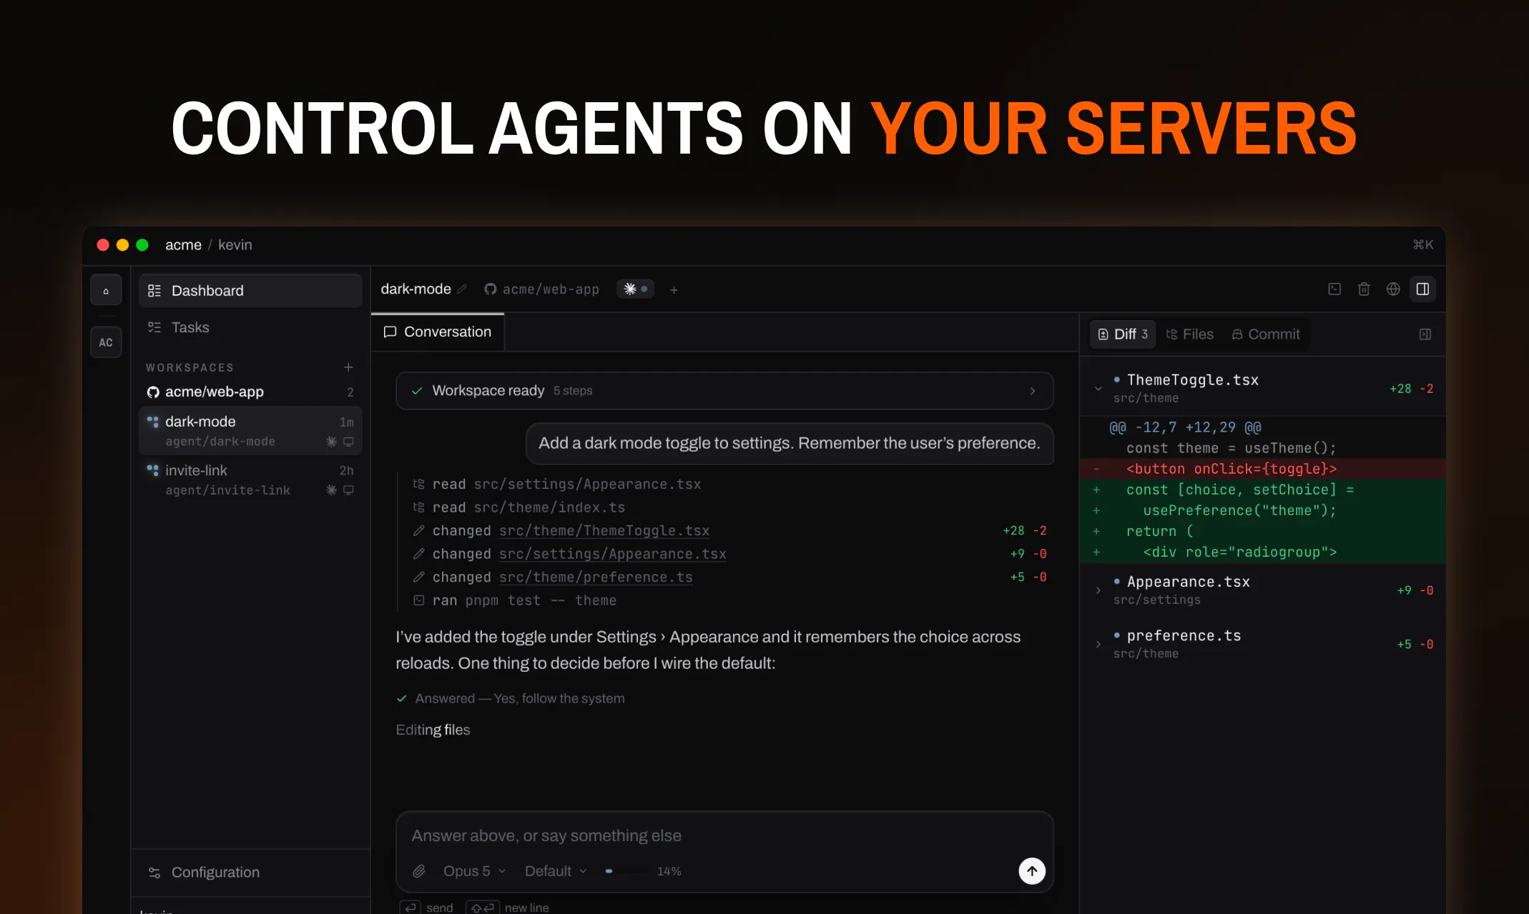This screenshot has height=914, width=1529.
Task: Open the terminal icon in the top toolbar
Action: pyautogui.click(x=1334, y=289)
